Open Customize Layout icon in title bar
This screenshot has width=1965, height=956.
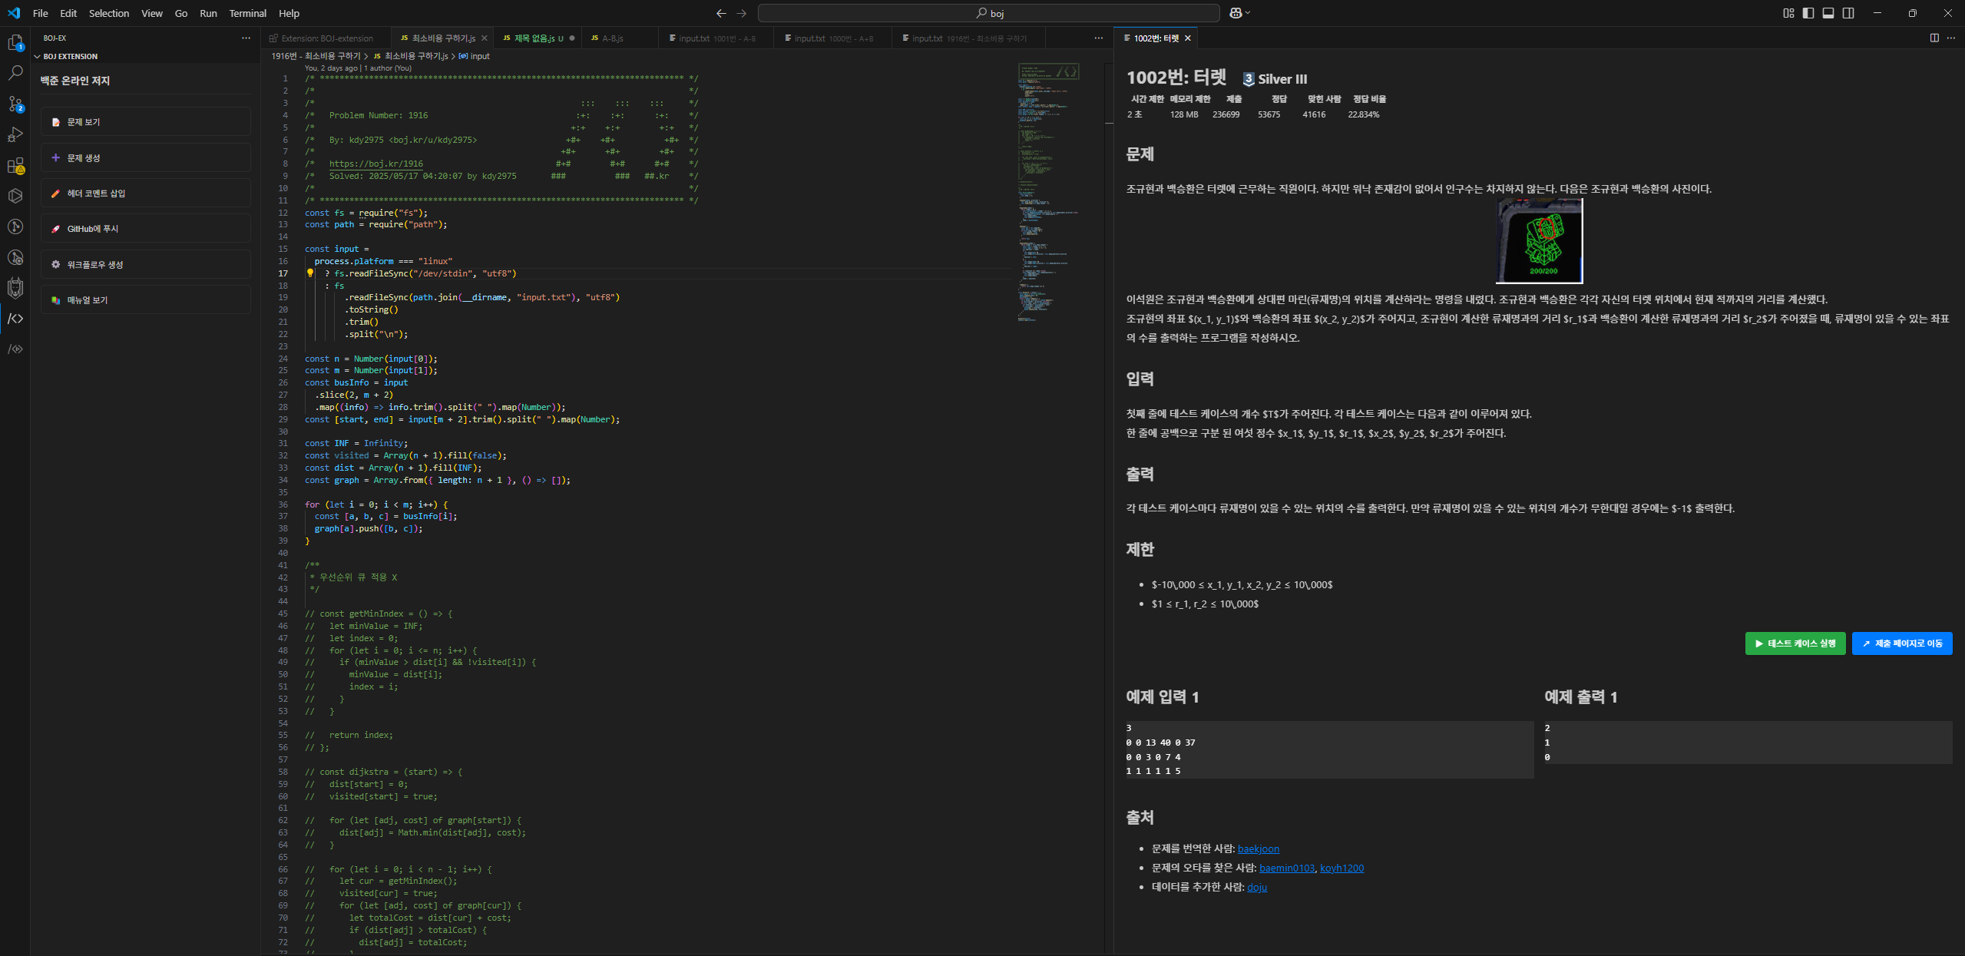pyautogui.click(x=1788, y=13)
